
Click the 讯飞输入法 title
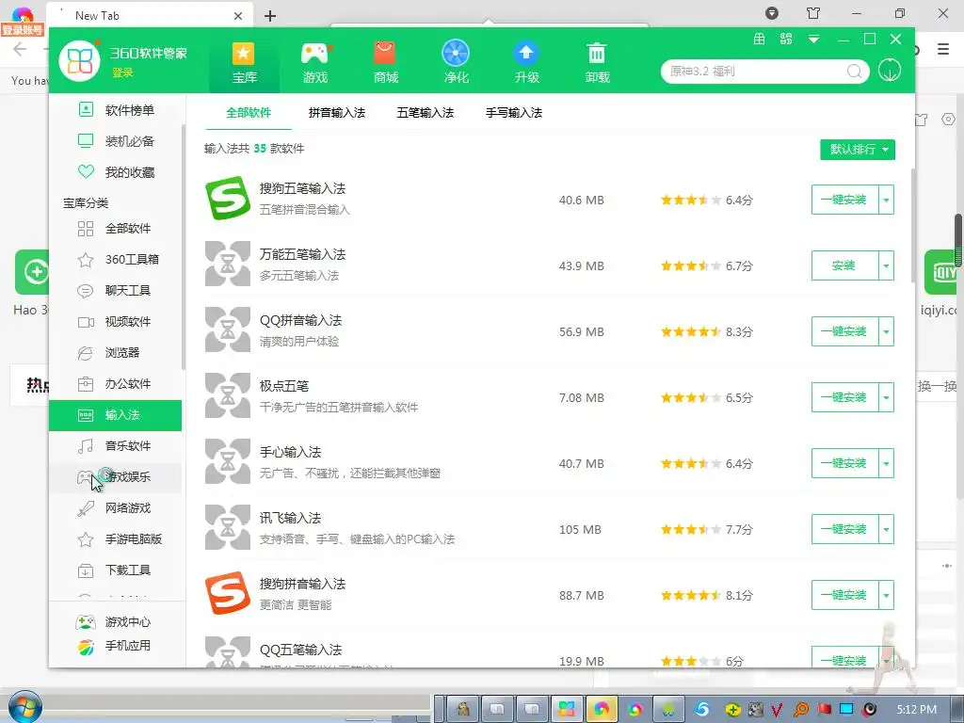[290, 518]
